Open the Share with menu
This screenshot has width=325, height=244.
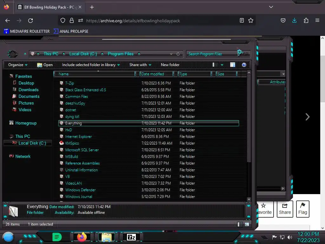[x=140, y=65]
